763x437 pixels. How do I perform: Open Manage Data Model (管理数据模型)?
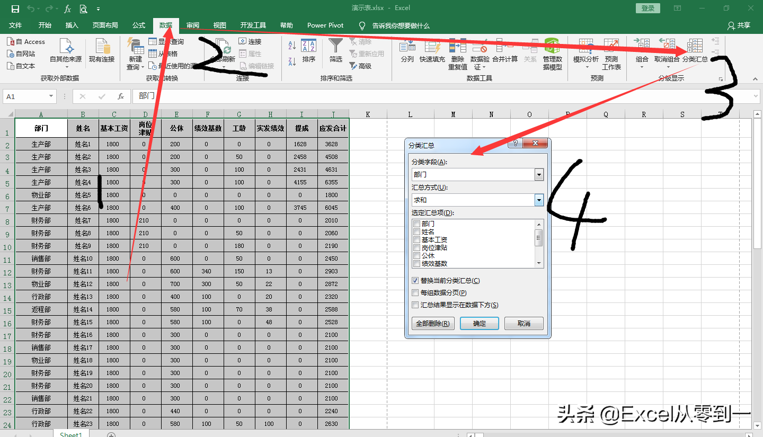pos(552,55)
